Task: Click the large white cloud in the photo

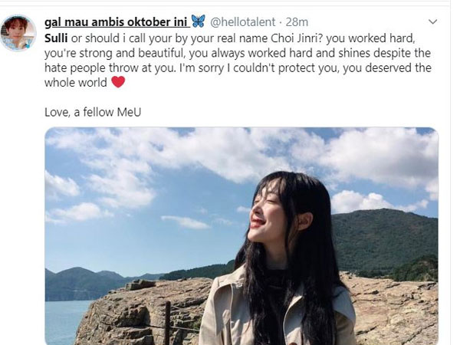Action: point(205,154)
